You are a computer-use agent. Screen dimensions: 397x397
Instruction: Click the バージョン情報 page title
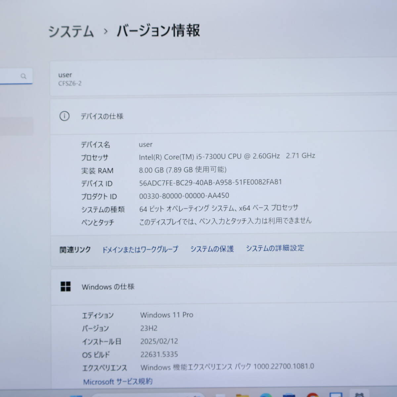pyautogui.click(x=158, y=30)
